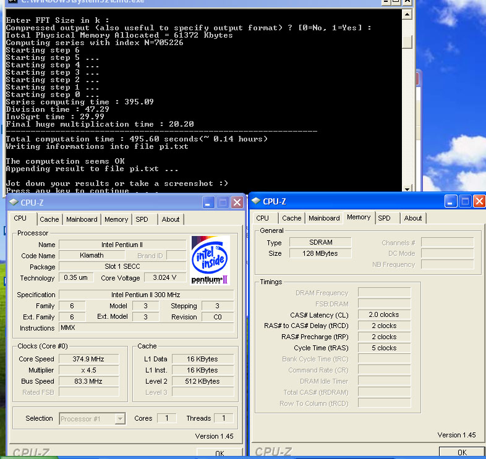Click the cmd.exe scrollbar down arrow
This screenshot has height=459, width=486.
[407, 188]
